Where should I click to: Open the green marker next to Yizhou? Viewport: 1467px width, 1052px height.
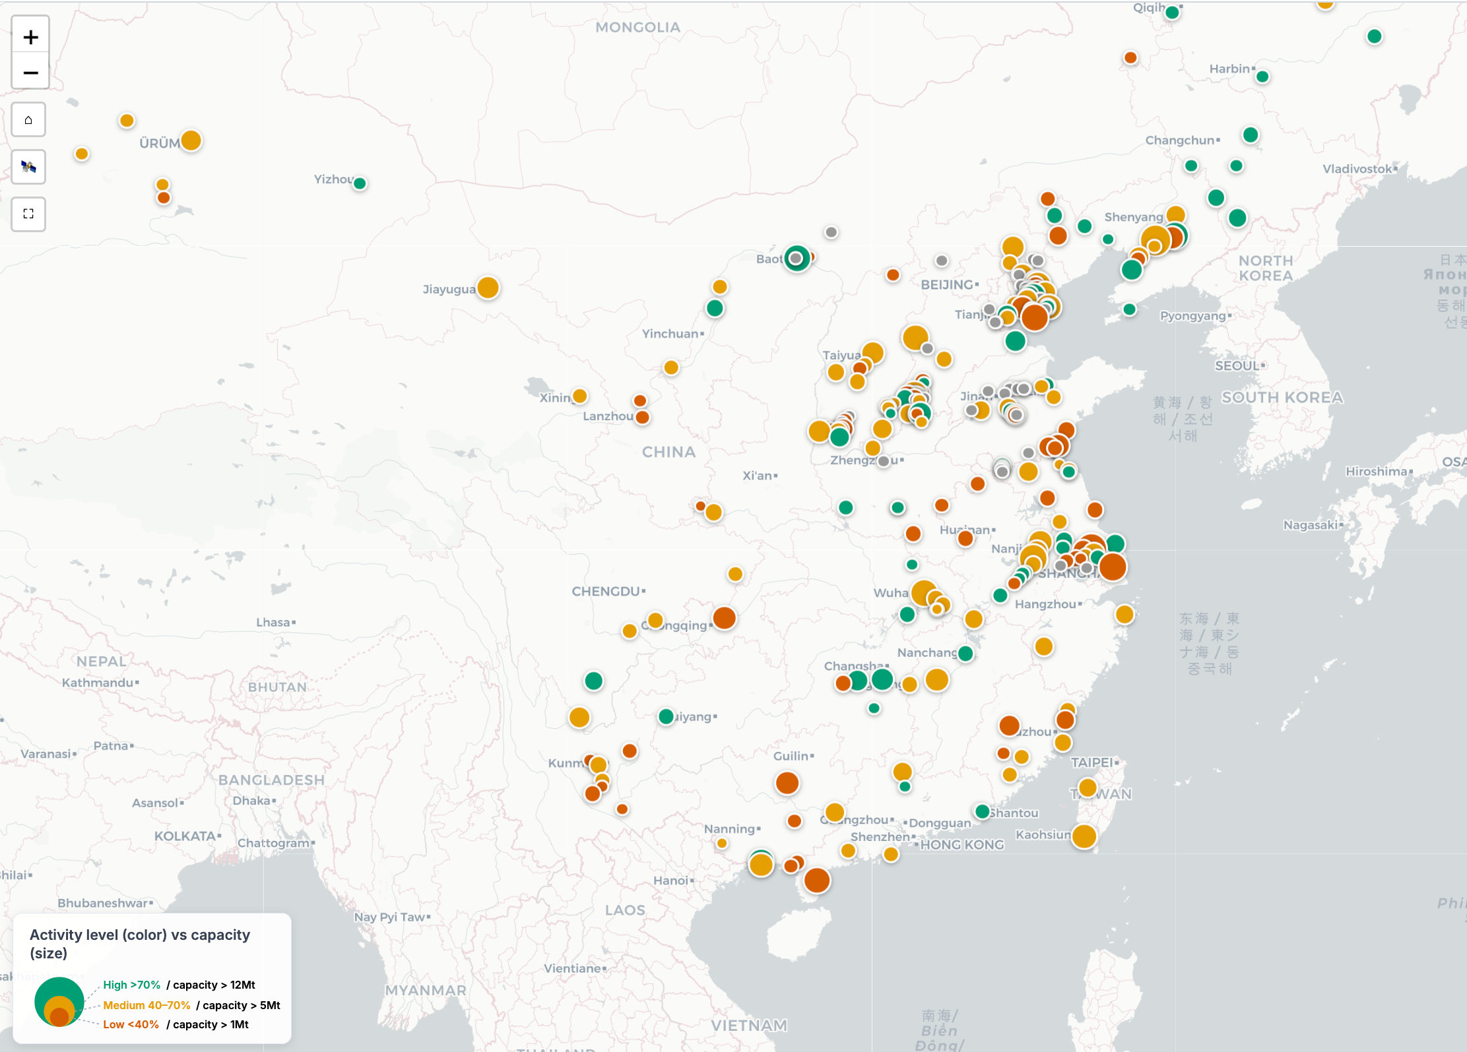(360, 183)
